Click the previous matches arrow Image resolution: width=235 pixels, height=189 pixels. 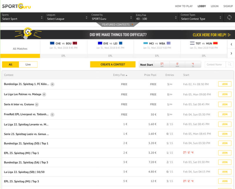pyautogui.click(x=231, y=44)
